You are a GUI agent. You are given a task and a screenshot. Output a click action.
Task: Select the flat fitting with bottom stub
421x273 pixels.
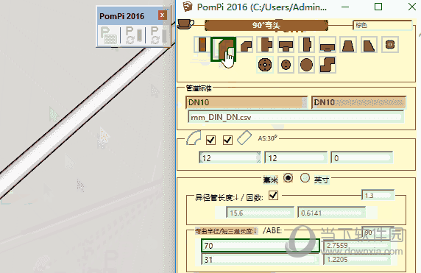(328, 45)
